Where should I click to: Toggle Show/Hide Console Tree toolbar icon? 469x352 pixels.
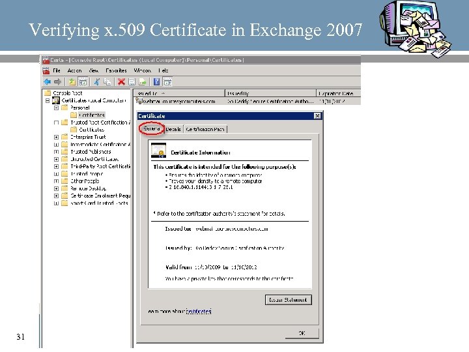(x=83, y=81)
